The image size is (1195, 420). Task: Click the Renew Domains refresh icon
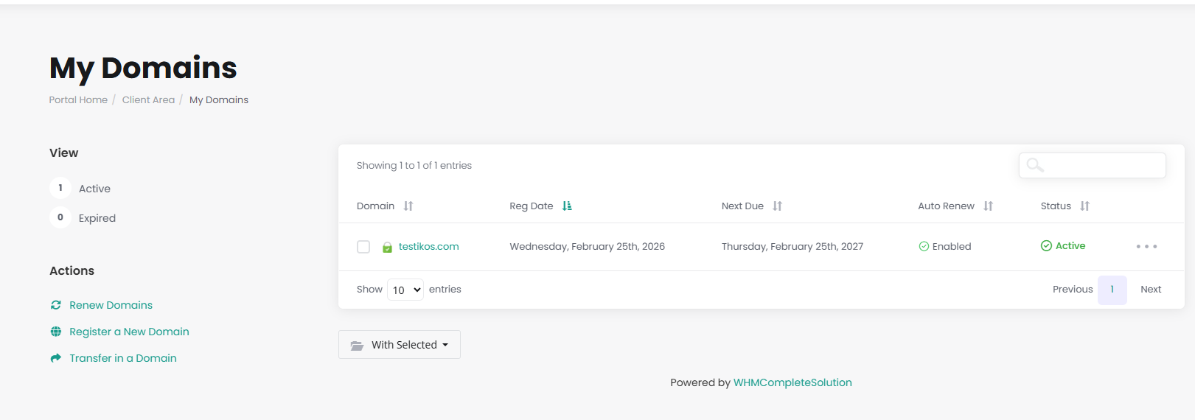56,305
